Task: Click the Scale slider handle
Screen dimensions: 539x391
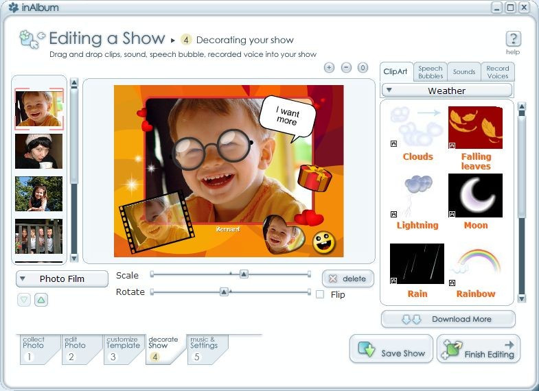Action: coord(244,274)
